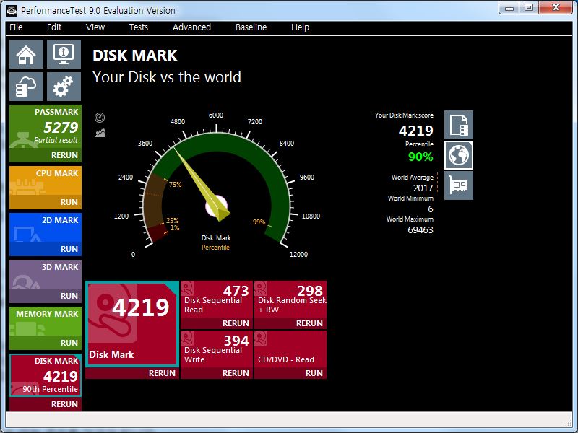This screenshot has height=433, width=578.
Task: Rerun the main Disk Mark 4219 tile
Action: 162,373
